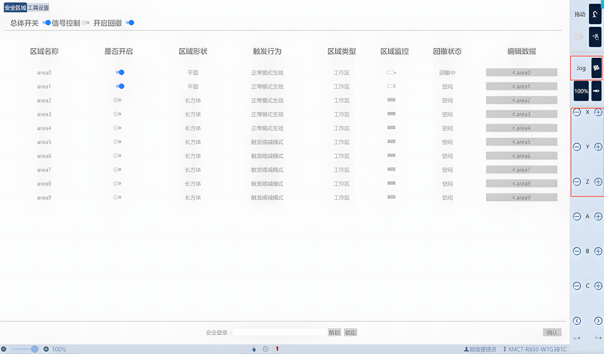Enable the area5 switch
This screenshot has height=354, width=604.
pos(117,142)
